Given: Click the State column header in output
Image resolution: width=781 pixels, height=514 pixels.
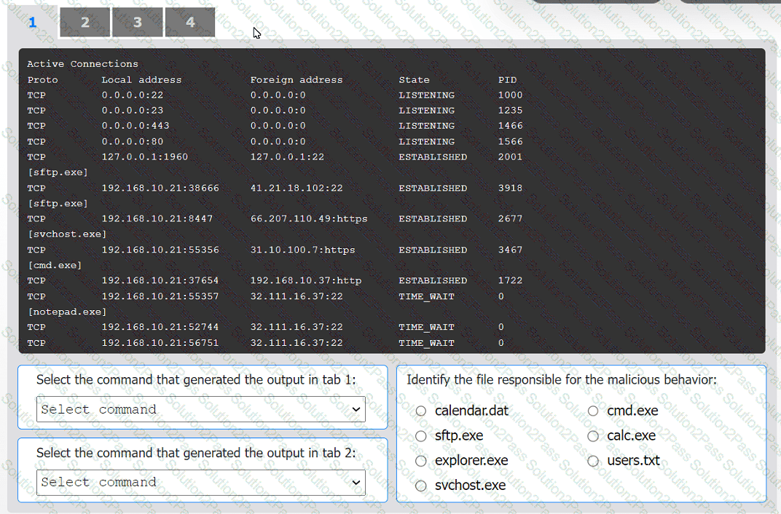Looking at the screenshot, I should point(414,80).
